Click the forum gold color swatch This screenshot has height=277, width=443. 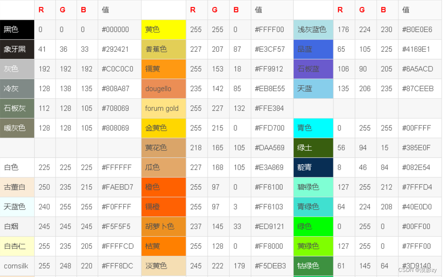point(163,108)
